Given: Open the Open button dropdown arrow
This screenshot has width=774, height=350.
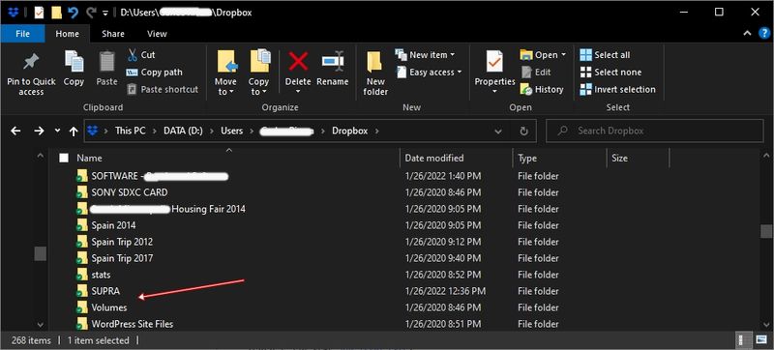Looking at the screenshot, I should [x=563, y=55].
